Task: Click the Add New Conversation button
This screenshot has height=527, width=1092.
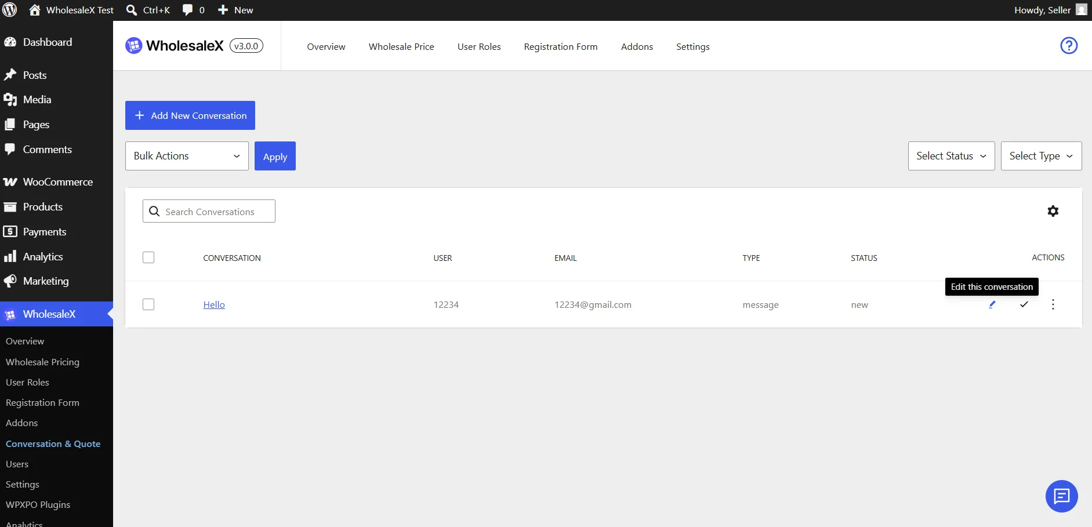Action: pos(190,115)
